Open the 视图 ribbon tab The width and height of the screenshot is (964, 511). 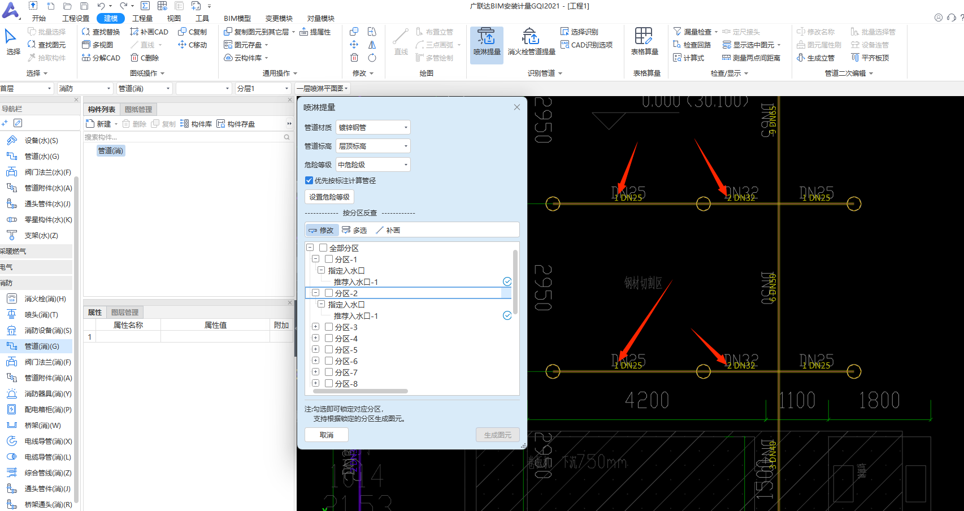click(174, 18)
